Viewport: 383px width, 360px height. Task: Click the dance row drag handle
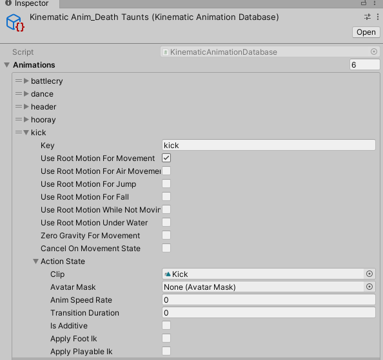(19, 93)
